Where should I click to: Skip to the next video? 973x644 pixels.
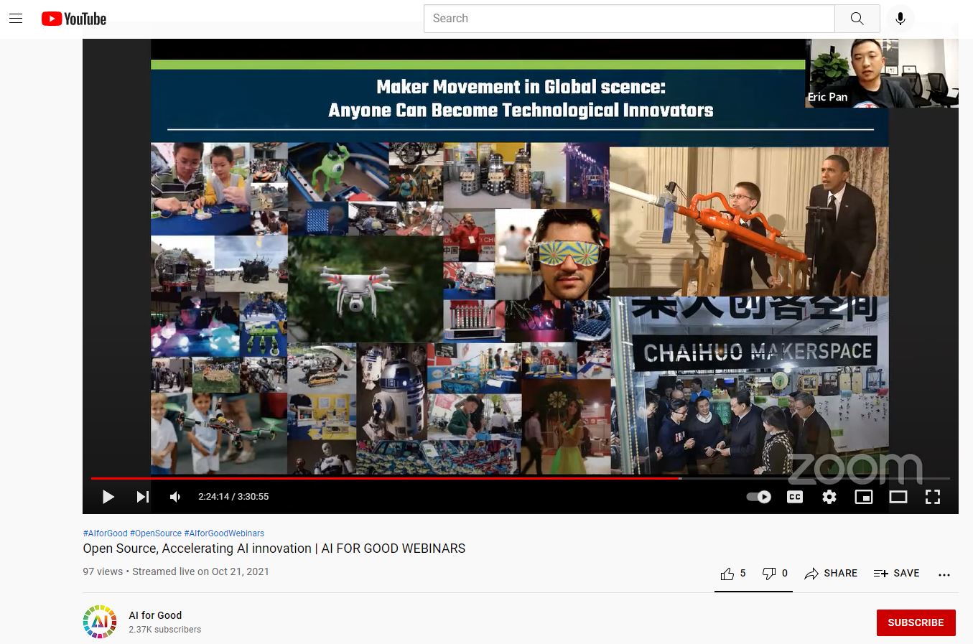(x=143, y=497)
